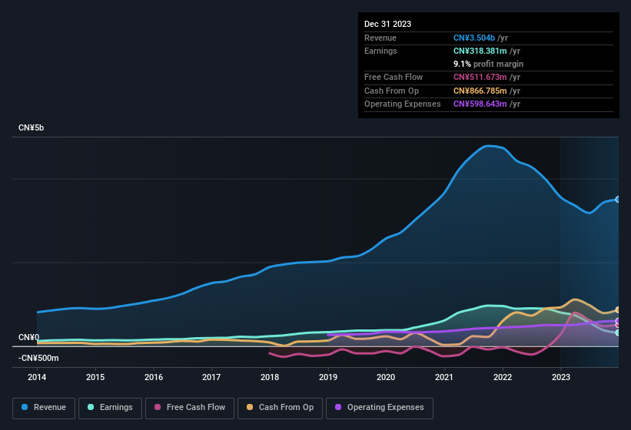
Task: Toggle the Revenue series in the legend
Action: tap(44, 408)
